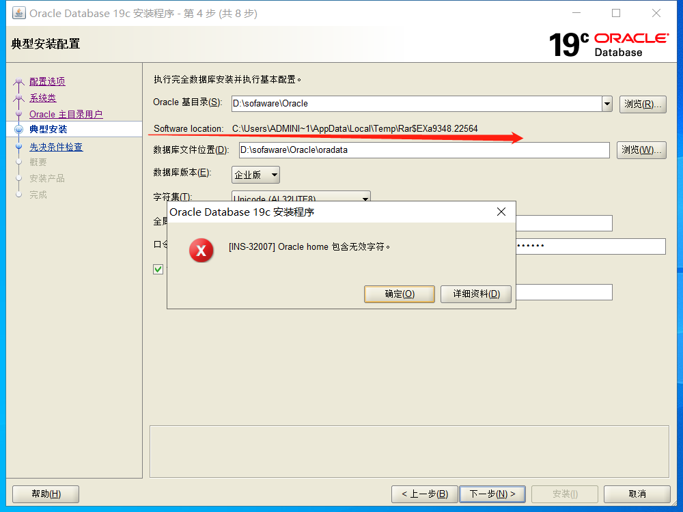Click the 浏览(R) button beside Oracle 基目录
683x512 pixels.
(642, 104)
